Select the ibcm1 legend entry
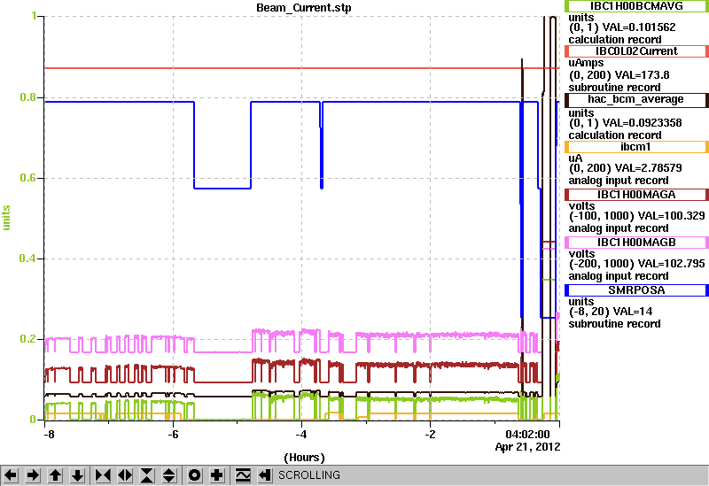This screenshot has width=709, height=486. coord(636,147)
